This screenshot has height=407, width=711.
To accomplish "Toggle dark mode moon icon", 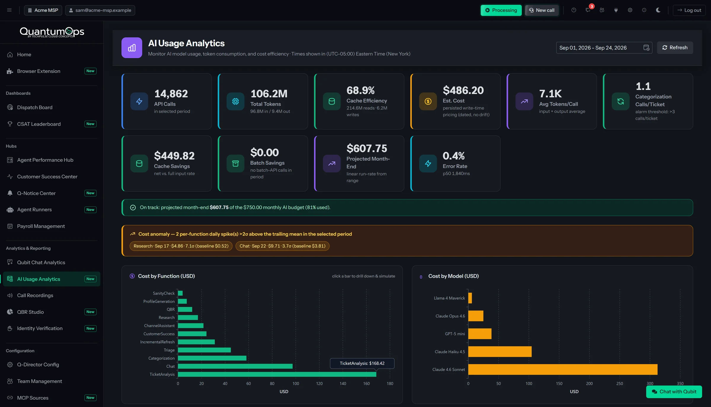I will click(x=658, y=10).
